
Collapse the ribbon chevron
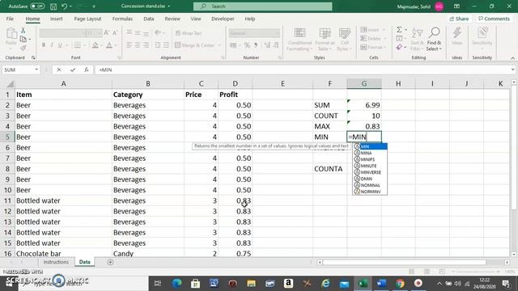[x=512, y=58]
